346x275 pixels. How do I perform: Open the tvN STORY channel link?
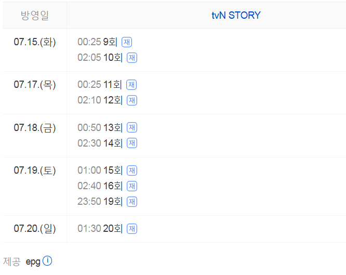point(236,15)
